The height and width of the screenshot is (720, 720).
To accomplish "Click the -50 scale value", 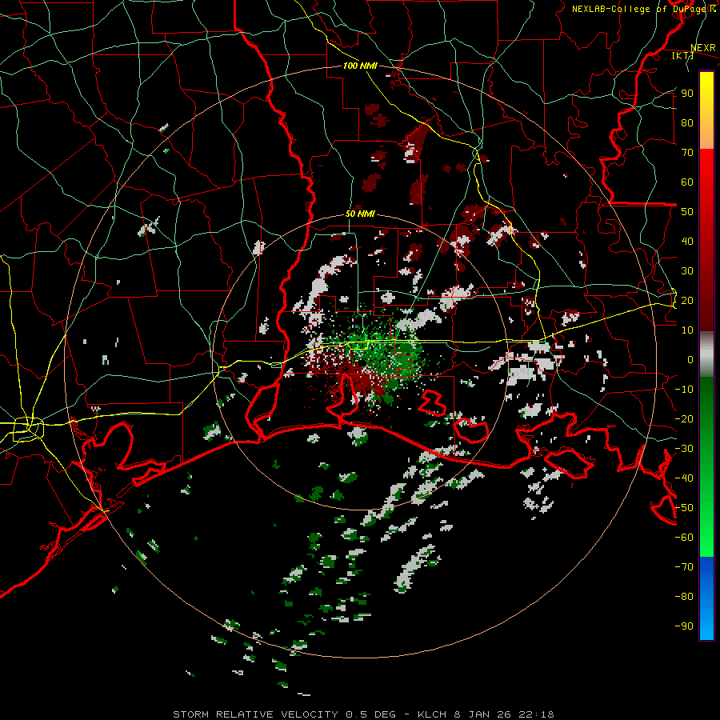I will pos(684,508).
